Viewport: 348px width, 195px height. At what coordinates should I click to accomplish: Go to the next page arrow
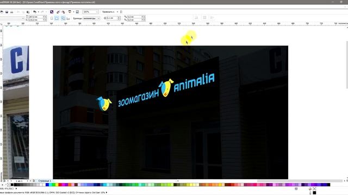coord(28,181)
